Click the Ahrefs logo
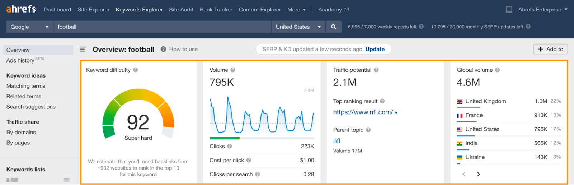This screenshot has height=185, width=574. point(21,9)
